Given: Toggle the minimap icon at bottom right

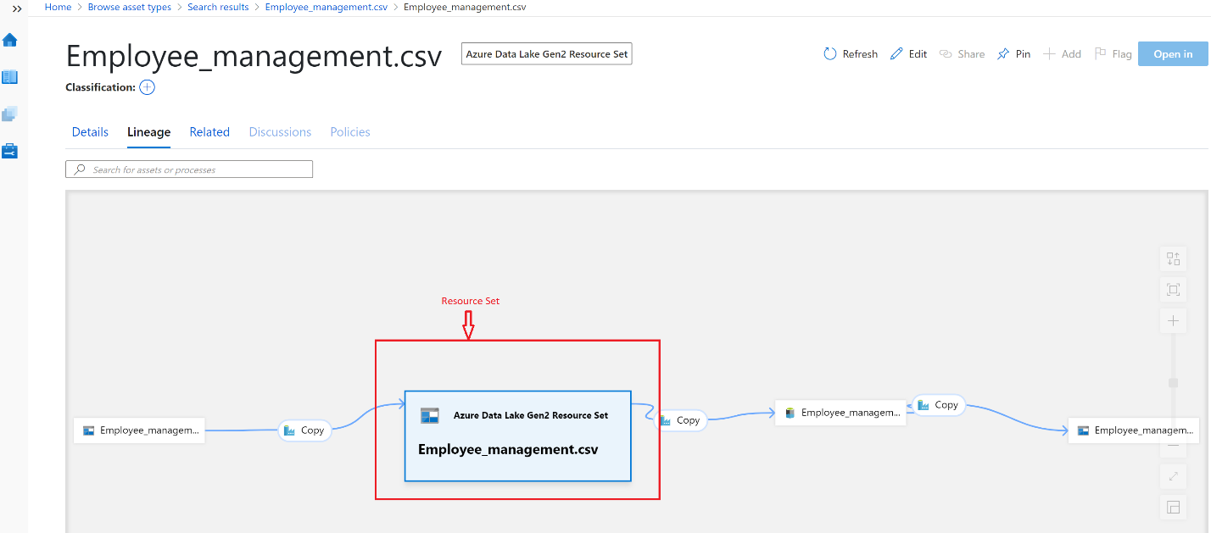Looking at the screenshot, I should click(1174, 507).
